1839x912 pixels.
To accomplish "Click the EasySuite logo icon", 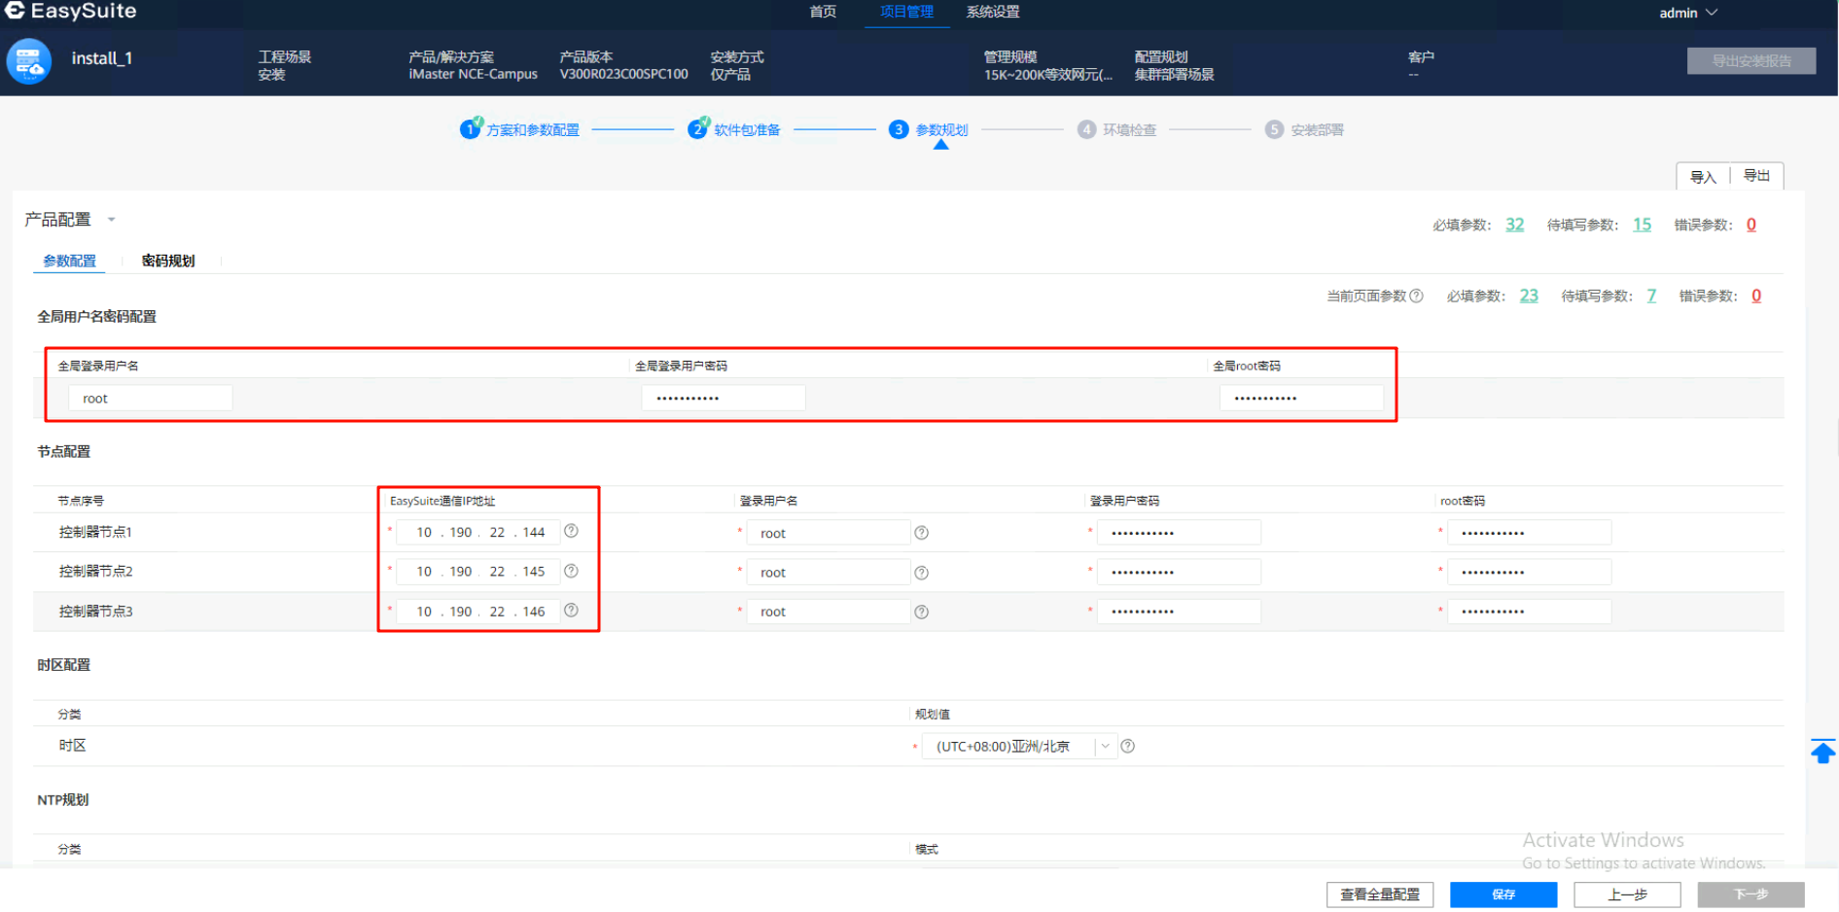I will point(15,11).
